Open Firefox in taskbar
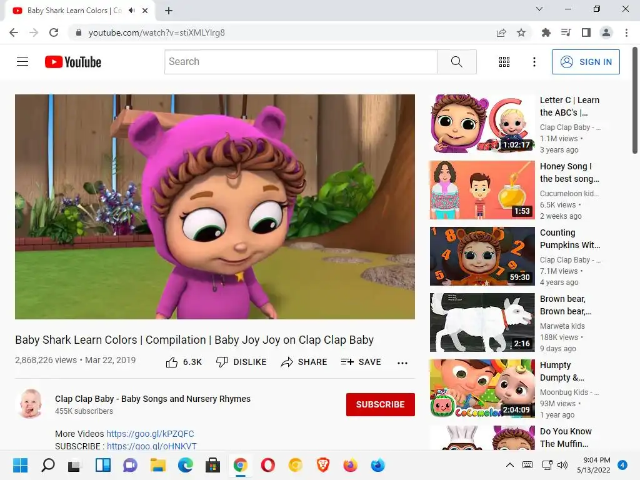Viewport: 640px width, 480px height. (350, 465)
